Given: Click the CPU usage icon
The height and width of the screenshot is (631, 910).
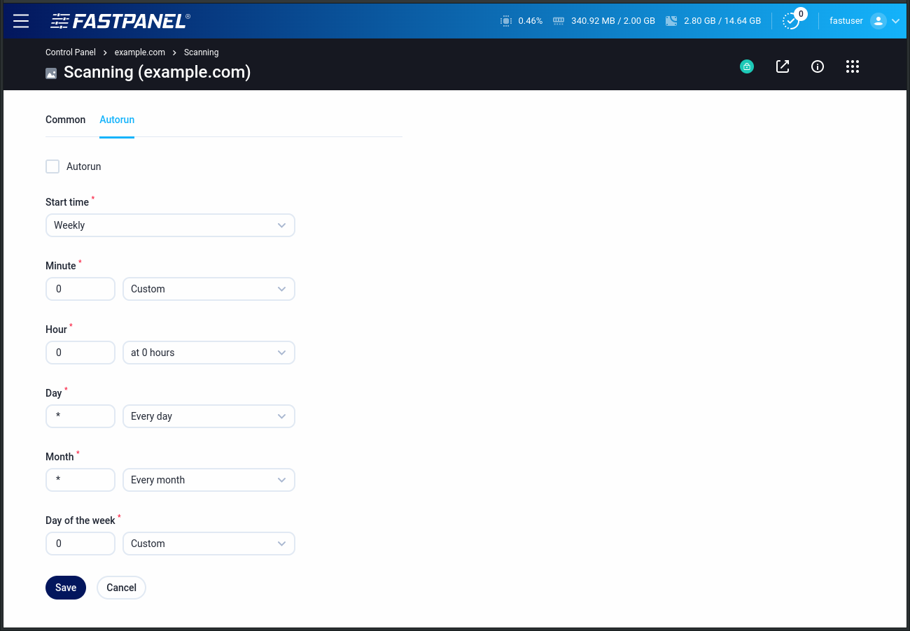Looking at the screenshot, I should pos(506,21).
